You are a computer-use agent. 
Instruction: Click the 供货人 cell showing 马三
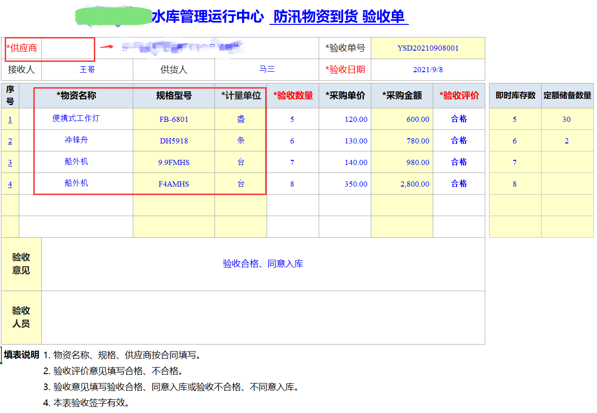point(267,70)
